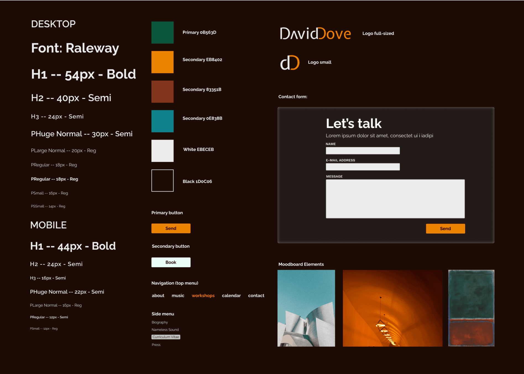Click the Book secondary button

pos(171,262)
